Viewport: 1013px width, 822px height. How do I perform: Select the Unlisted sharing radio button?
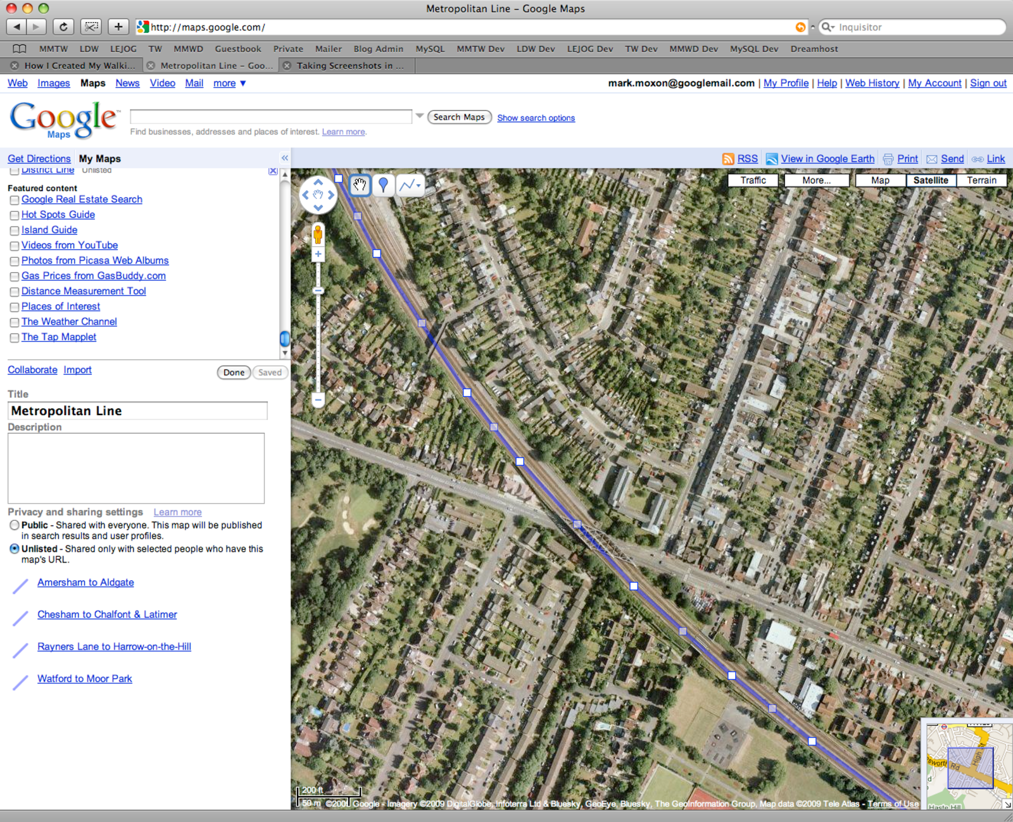point(15,549)
